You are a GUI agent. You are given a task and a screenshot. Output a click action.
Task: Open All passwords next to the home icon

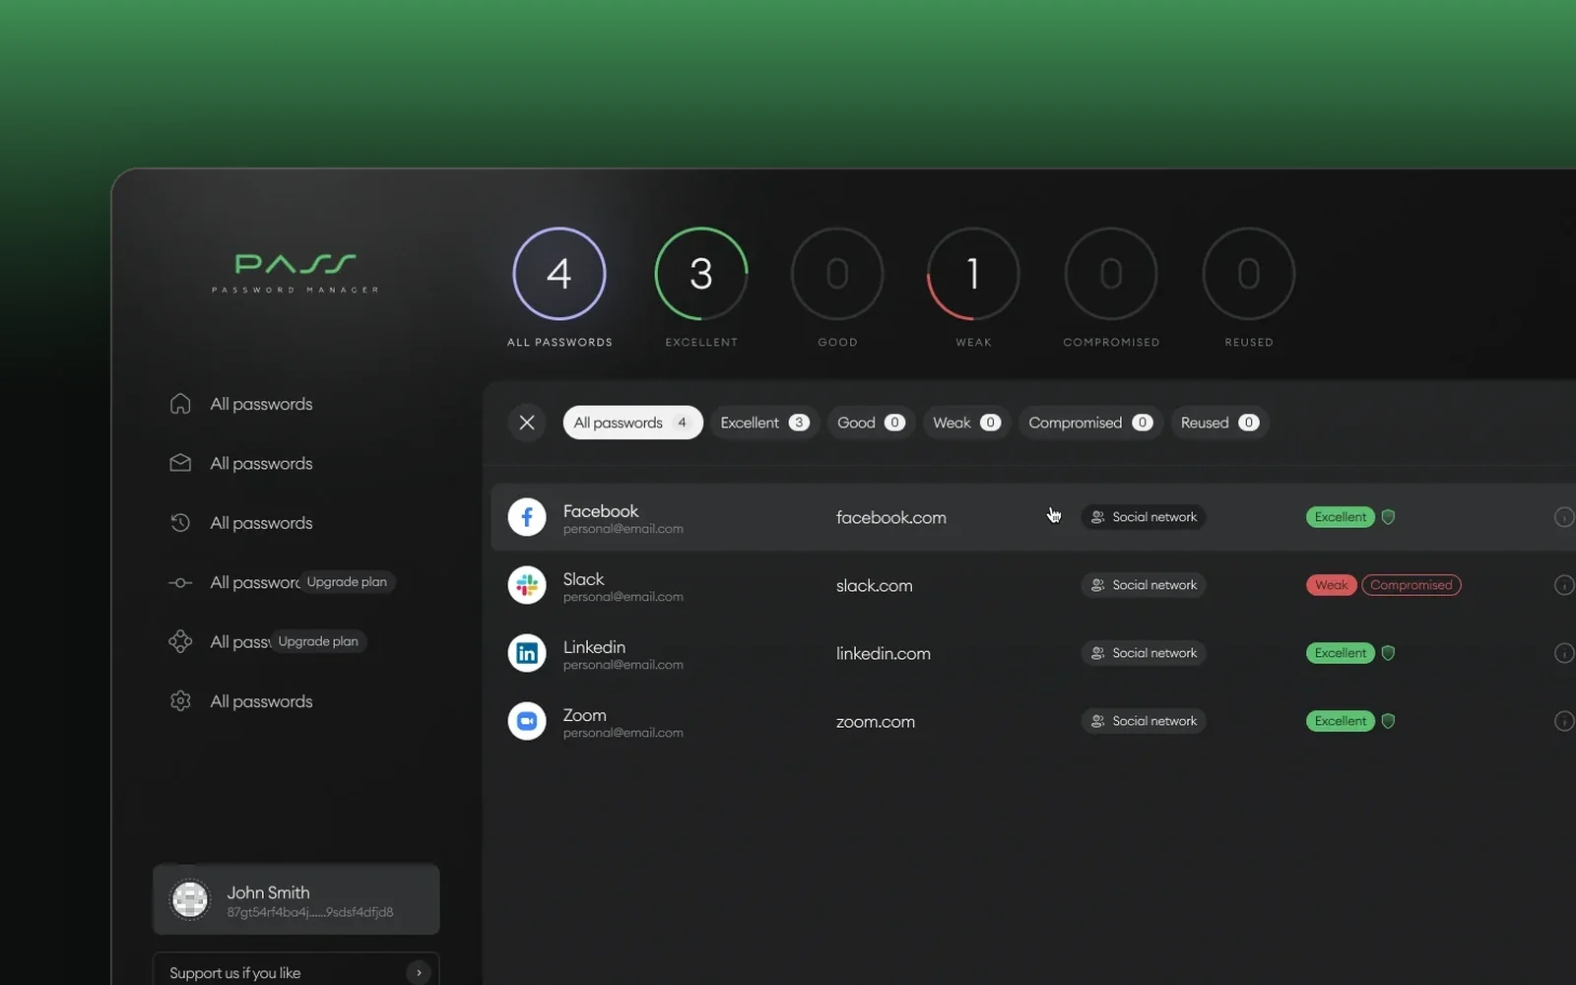tap(261, 404)
